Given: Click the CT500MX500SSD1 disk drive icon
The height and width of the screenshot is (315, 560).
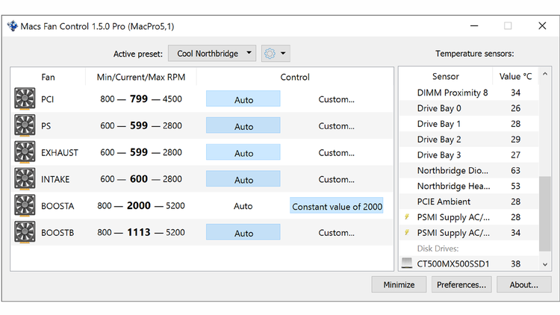Looking at the screenshot, I should point(407,263).
